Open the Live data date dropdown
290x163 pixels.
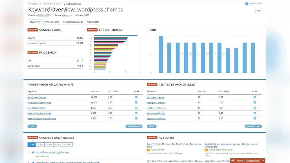[x=44, y=15]
